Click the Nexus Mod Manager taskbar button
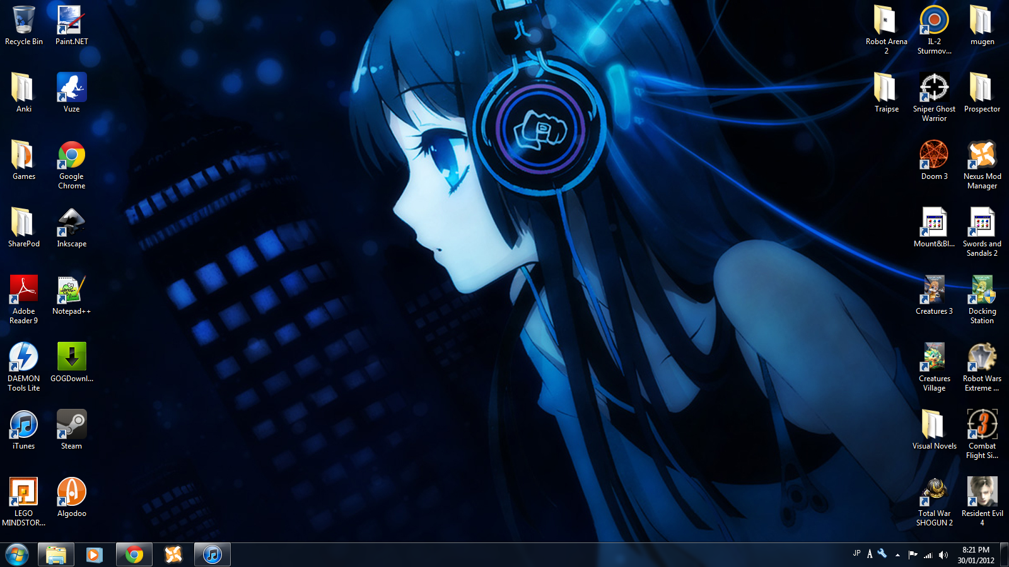The height and width of the screenshot is (567, 1009). pyautogui.click(x=173, y=554)
